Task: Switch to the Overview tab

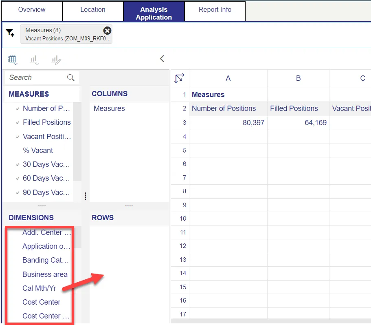Action: tap(32, 10)
